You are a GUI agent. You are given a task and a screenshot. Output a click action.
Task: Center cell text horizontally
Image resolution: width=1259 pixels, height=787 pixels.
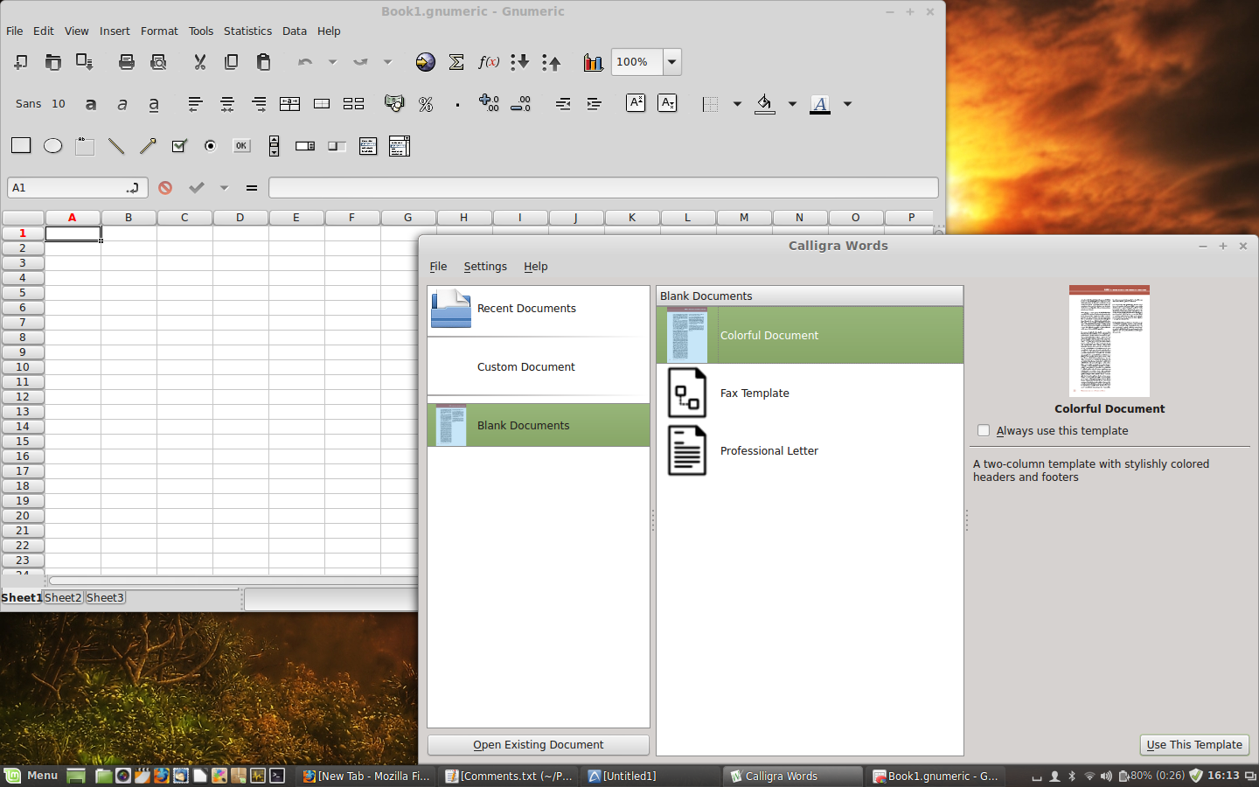[x=227, y=104]
